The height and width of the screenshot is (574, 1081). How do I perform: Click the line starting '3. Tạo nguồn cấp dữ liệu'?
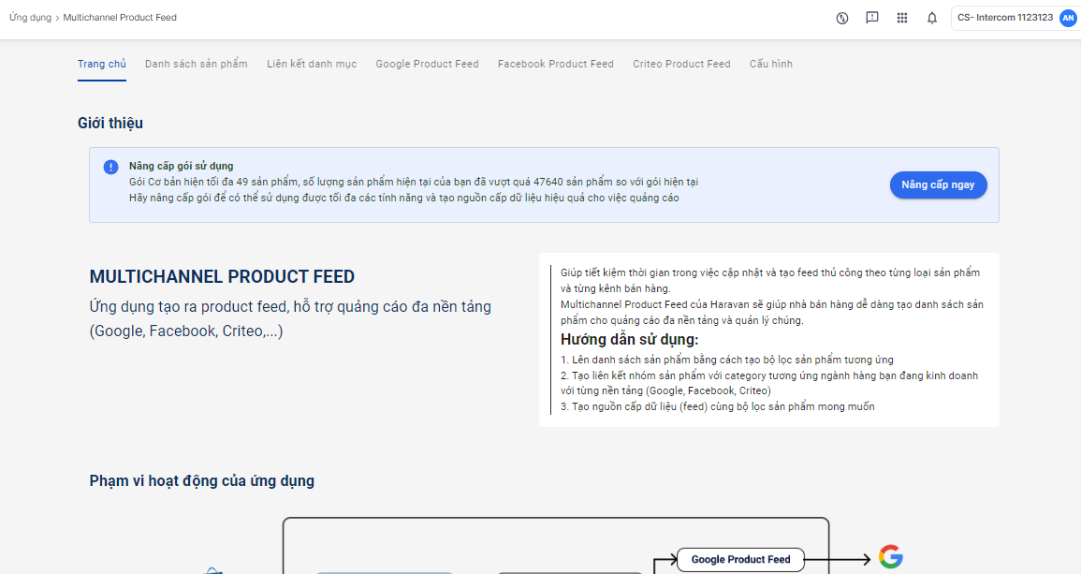(x=718, y=407)
